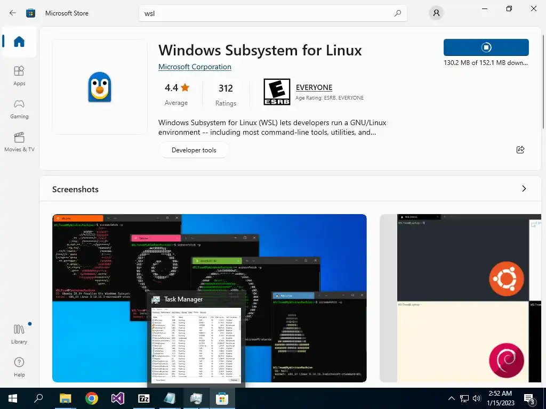Open 7-Zip from the taskbar
Viewport: 546px width, 409px height.
(x=144, y=398)
